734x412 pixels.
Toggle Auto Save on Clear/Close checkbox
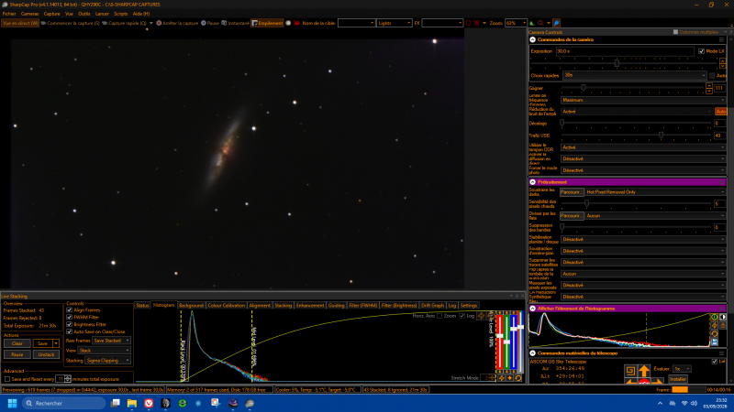click(70, 331)
